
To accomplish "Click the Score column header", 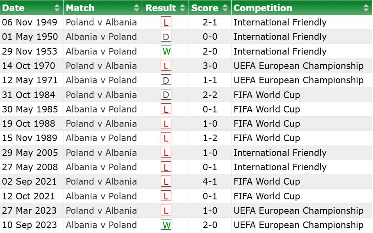I will tap(205, 8).
